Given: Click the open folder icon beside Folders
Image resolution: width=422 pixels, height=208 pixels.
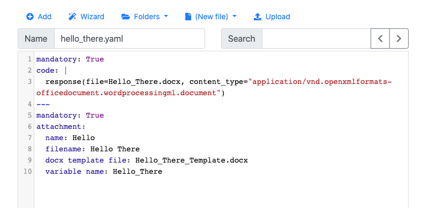Looking at the screenshot, I should 126,17.
